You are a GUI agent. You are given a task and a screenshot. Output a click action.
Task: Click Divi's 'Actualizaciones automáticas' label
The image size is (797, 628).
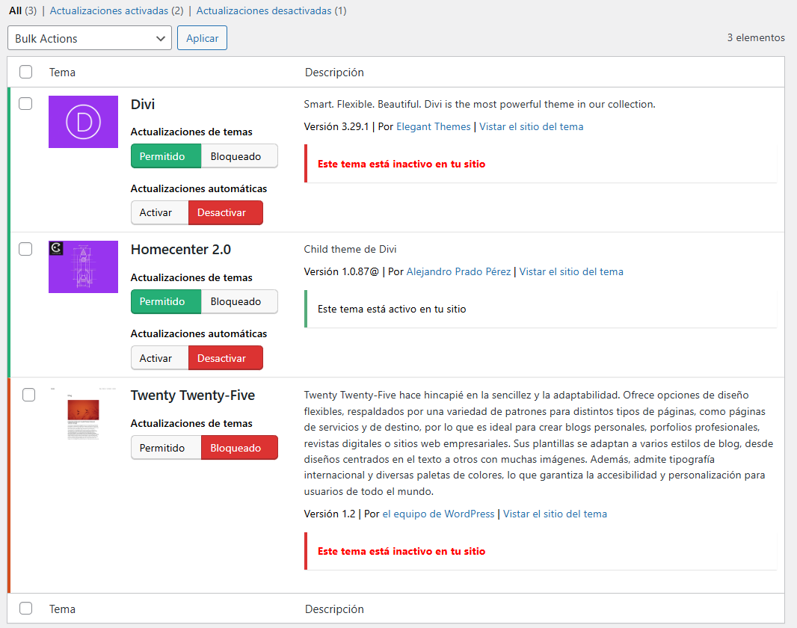tap(199, 188)
